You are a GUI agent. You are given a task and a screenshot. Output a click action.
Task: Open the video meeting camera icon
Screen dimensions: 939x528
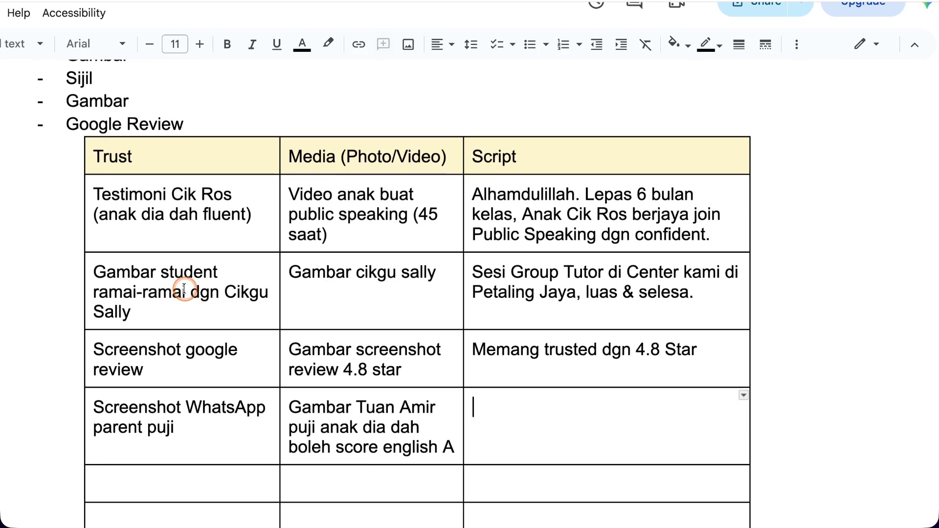[x=676, y=4]
